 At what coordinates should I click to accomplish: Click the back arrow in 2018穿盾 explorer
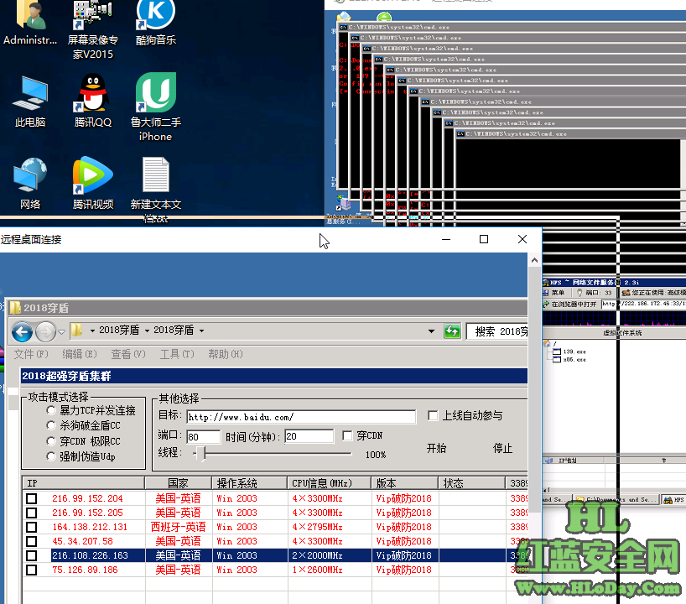(22, 332)
